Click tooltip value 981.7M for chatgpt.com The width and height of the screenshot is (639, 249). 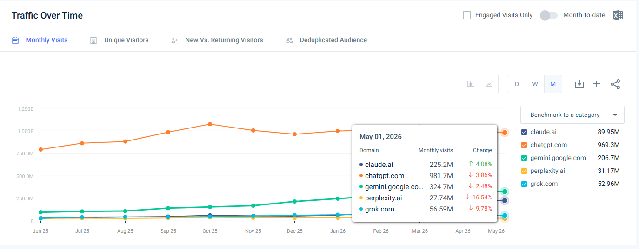[x=441, y=176]
